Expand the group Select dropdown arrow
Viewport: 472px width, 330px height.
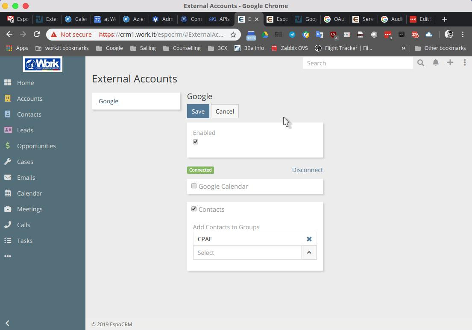pyautogui.click(x=309, y=253)
